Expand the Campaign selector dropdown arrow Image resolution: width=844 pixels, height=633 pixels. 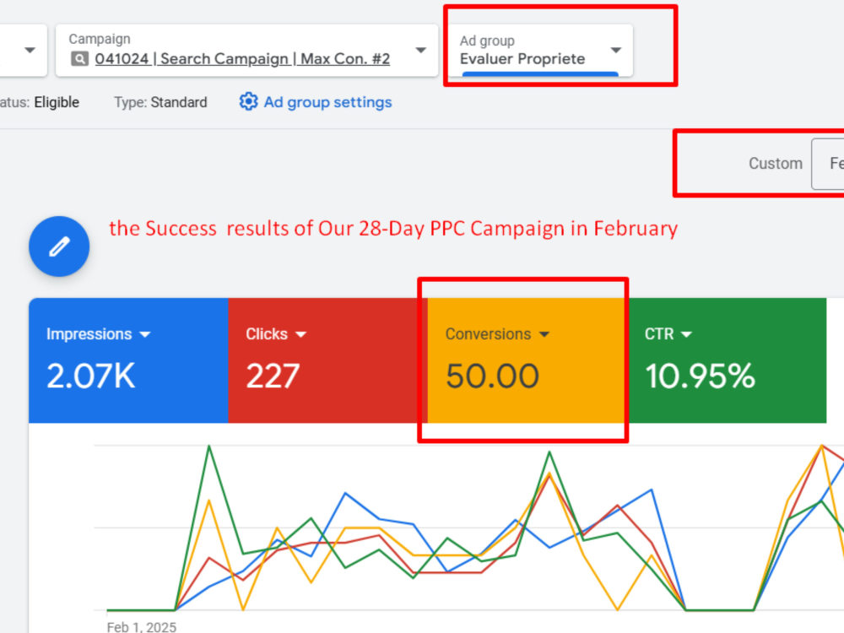coord(421,50)
